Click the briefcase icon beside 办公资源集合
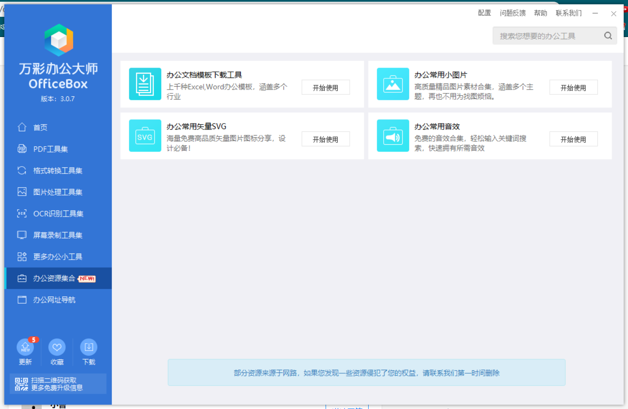This screenshot has width=628, height=409. pyautogui.click(x=22, y=278)
